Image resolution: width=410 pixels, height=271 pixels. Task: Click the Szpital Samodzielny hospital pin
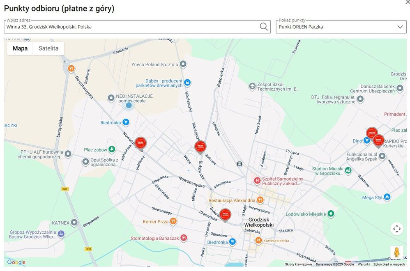click(x=257, y=180)
